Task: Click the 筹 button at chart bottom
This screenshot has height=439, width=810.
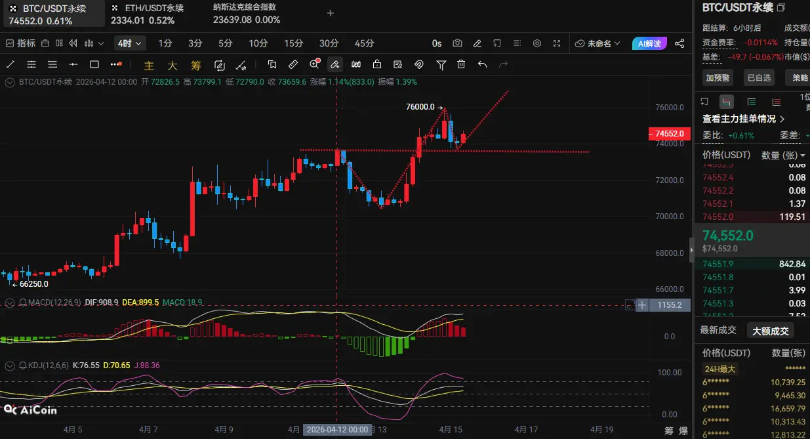Action: (668, 431)
